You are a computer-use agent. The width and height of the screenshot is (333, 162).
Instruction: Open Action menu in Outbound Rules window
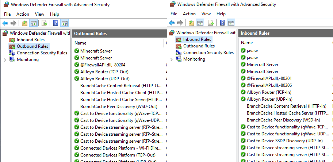[x=23, y=14]
